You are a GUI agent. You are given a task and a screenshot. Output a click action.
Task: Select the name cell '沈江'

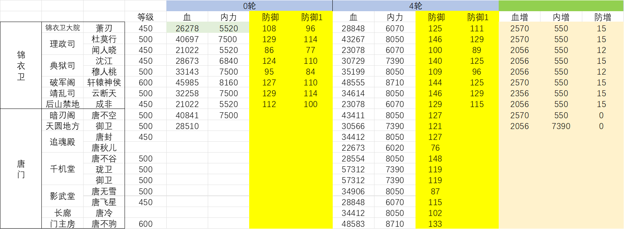coord(104,61)
